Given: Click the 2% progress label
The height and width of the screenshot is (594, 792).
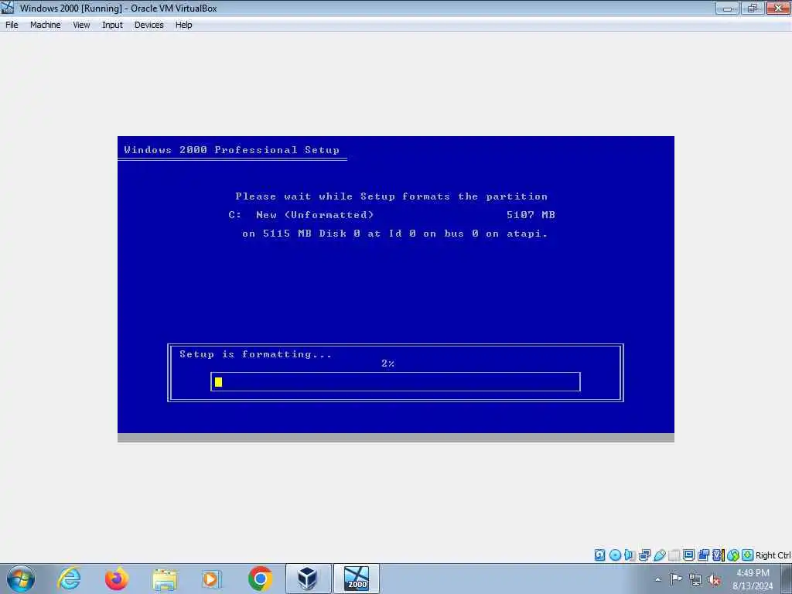Looking at the screenshot, I should (388, 364).
